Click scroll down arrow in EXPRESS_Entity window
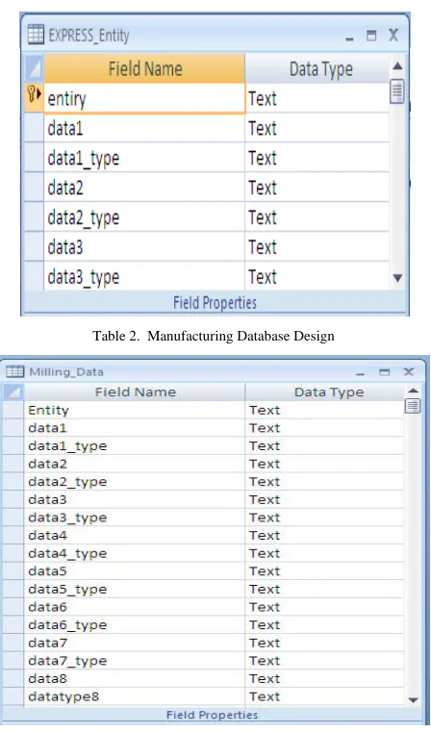Screen dimensions: 431x733 point(397,278)
